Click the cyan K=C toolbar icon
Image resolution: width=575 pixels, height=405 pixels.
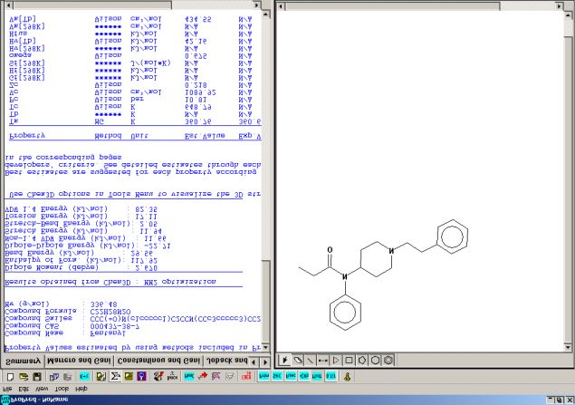(x=84, y=377)
